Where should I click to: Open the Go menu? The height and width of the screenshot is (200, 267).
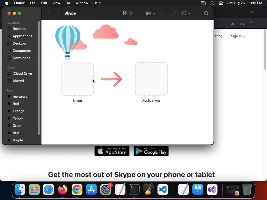pyautogui.click(x=68, y=3)
